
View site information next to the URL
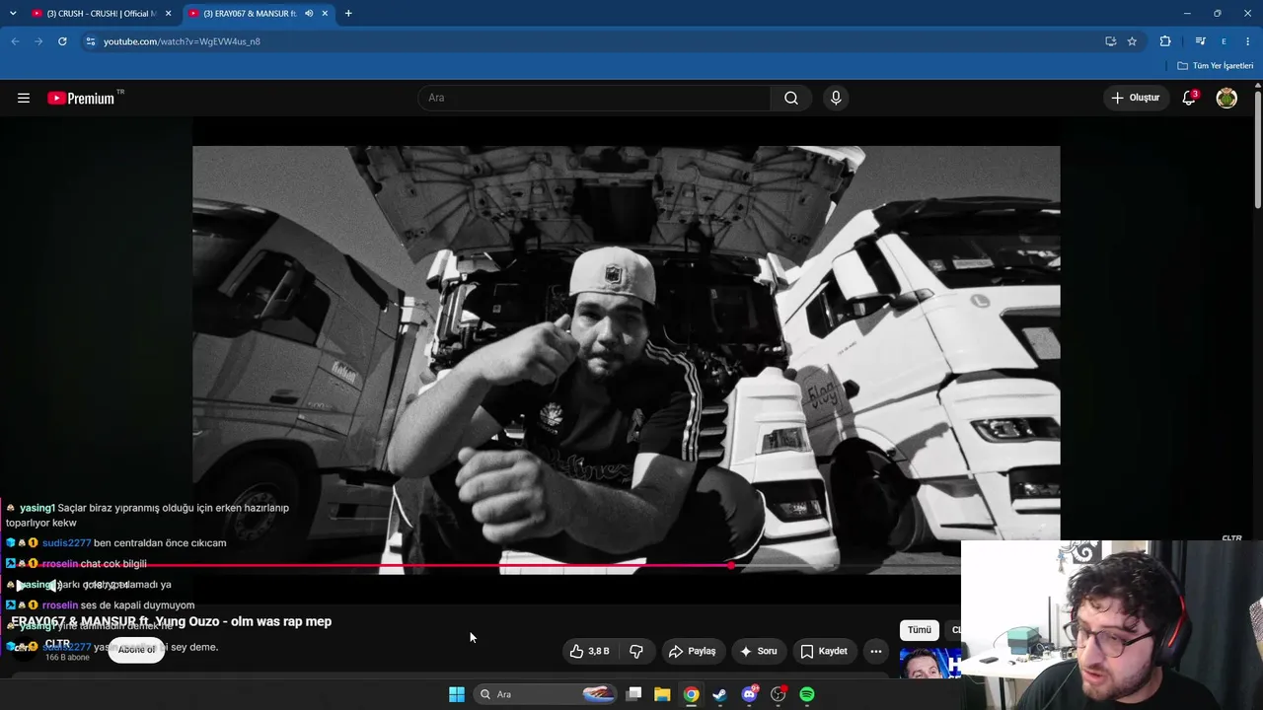91,41
